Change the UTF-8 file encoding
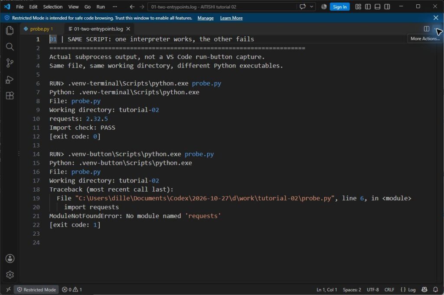 click(x=372, y=290)
